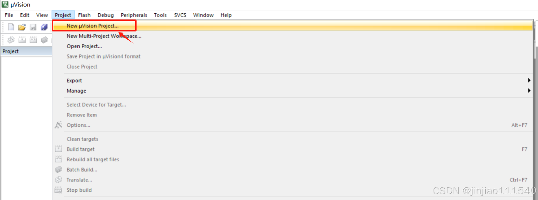The width and height of the screenshot is (538, 200).
Task: Open Options... menu entry
Action: [293, 125]
